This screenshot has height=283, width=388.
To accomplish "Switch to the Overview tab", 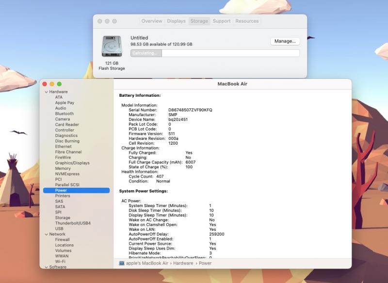I will coord(151,21).
